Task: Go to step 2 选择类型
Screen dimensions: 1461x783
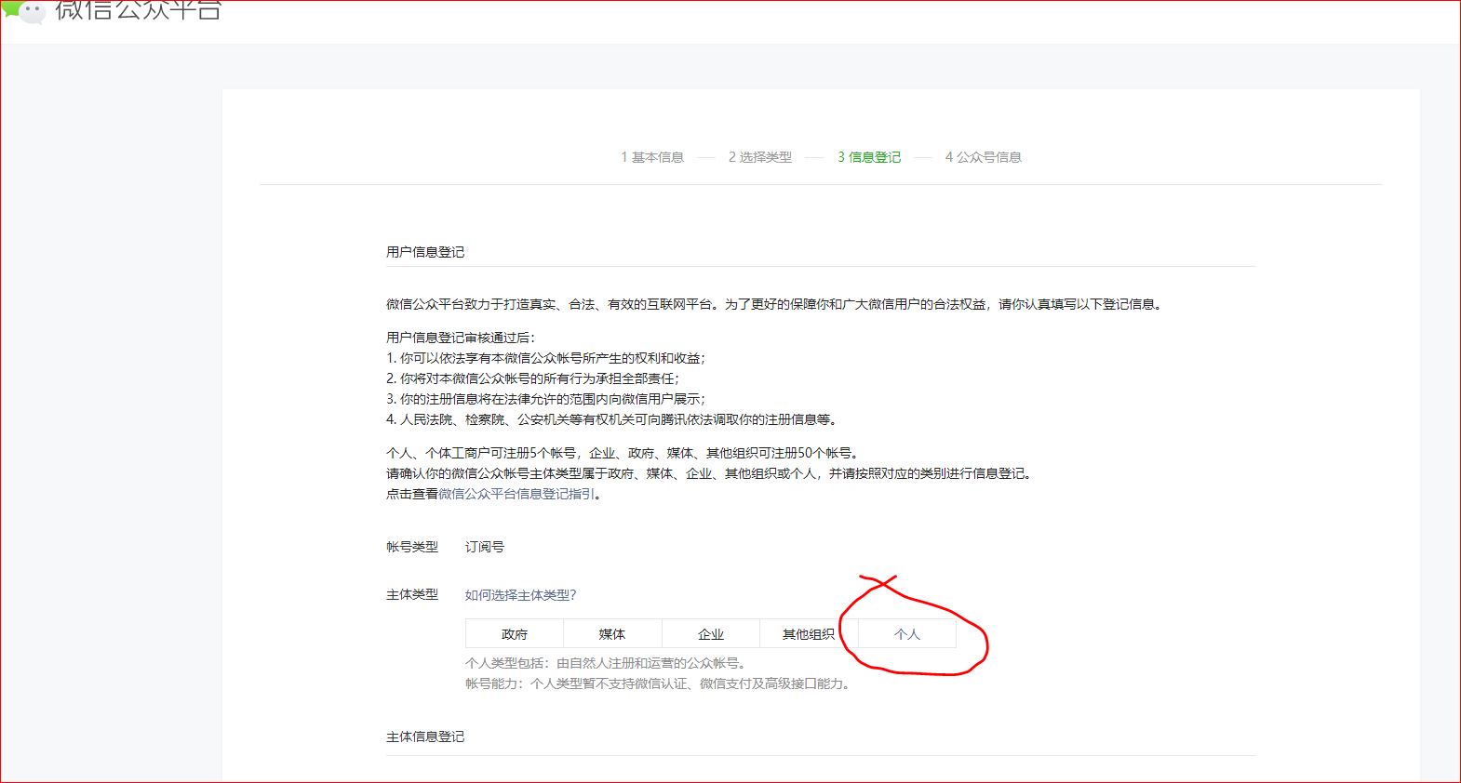Action: (x=760, y=157)
